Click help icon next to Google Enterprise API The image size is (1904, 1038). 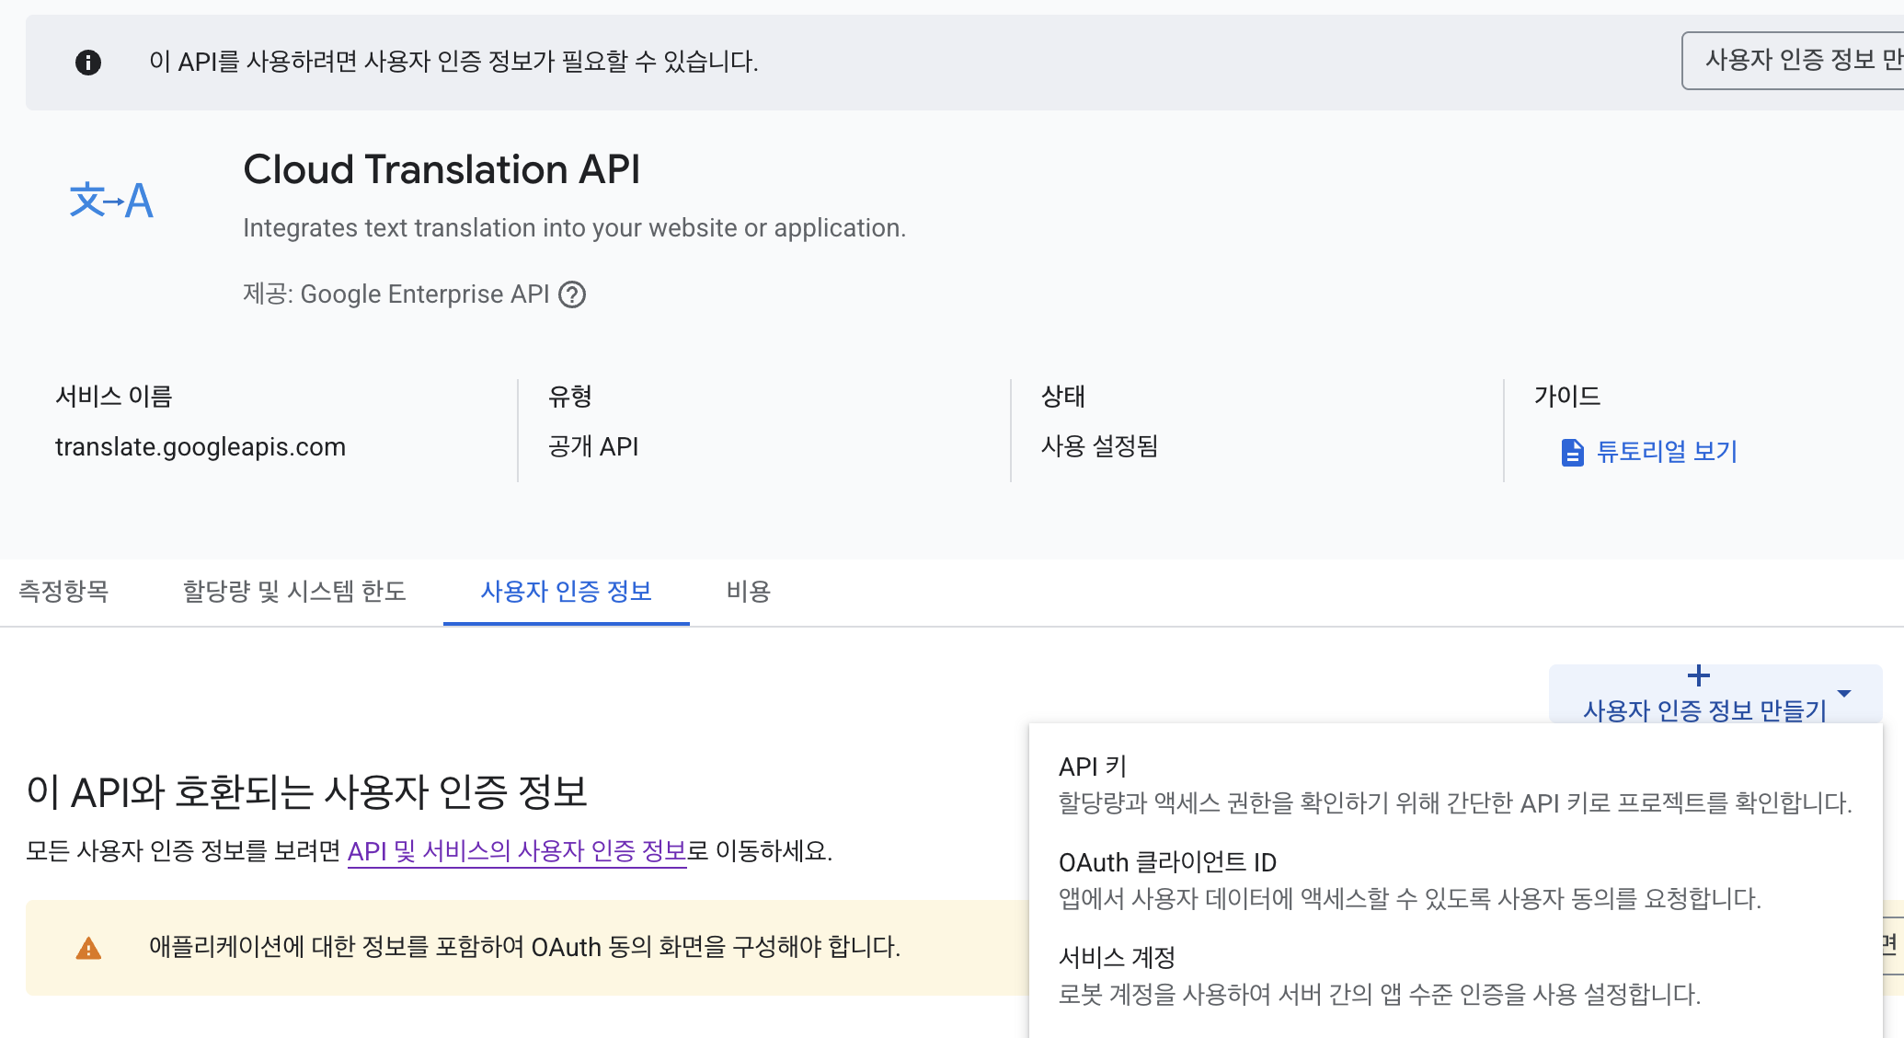click(x=572, y=294)
